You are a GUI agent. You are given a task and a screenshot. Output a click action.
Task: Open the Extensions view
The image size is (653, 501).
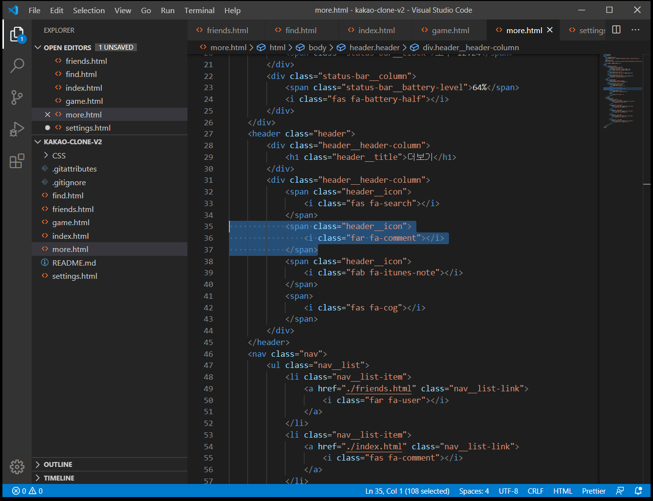[17, 161]
